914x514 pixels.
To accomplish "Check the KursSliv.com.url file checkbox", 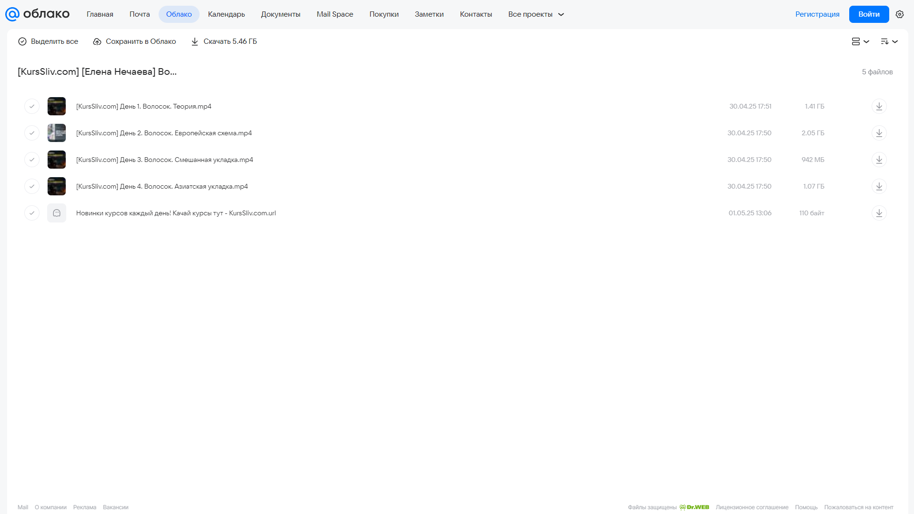I will click(x=32, y=213).
